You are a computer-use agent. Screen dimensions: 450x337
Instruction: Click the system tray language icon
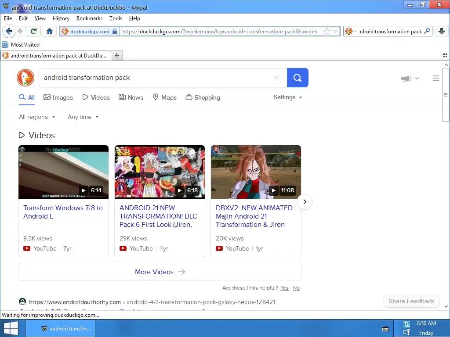pos(406,324)
